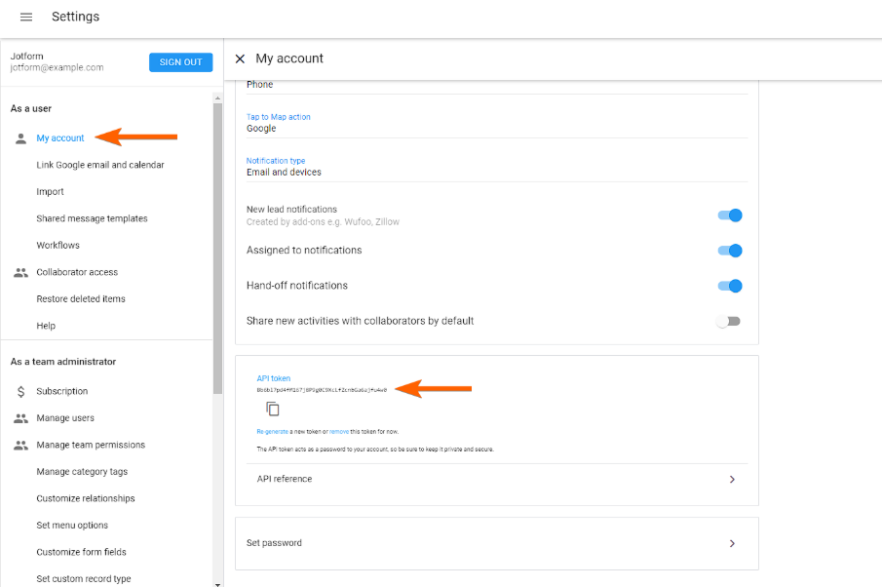Select Shared message templates menu item
The image size is (882, 587).
(92, 218)
